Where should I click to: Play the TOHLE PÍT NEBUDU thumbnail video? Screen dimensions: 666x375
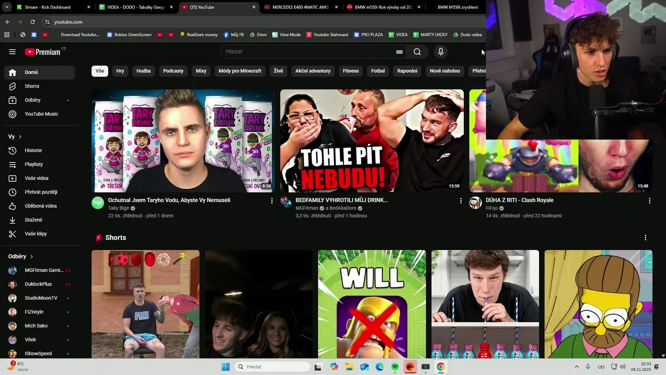click(x=372, y=141)
